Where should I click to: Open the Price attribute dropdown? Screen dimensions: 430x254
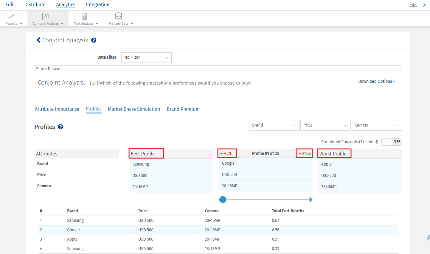(325, 125)
